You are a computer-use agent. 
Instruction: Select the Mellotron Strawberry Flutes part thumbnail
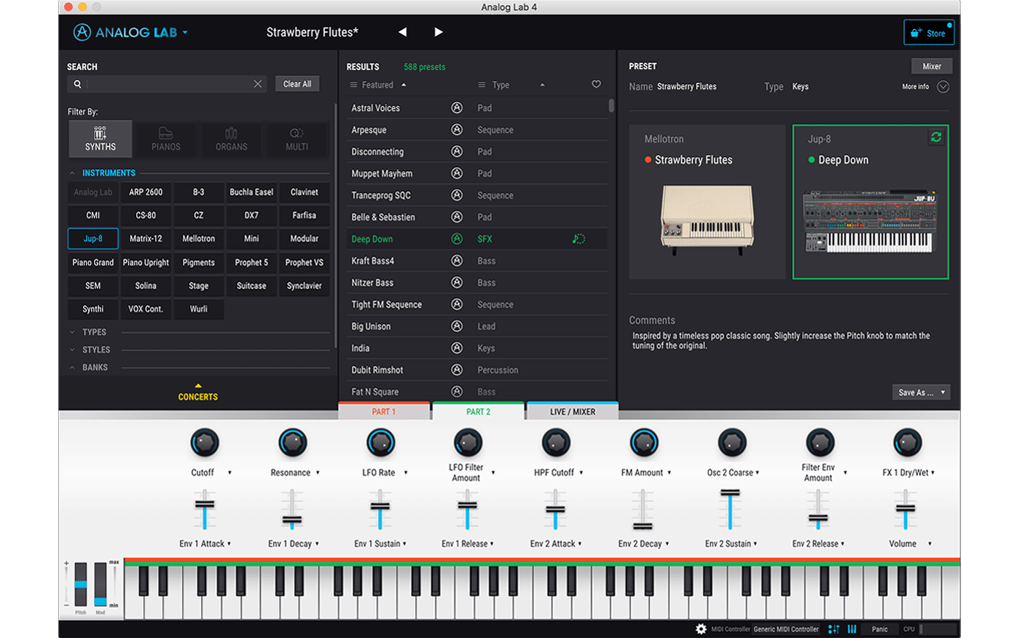(x=707, y=202)
